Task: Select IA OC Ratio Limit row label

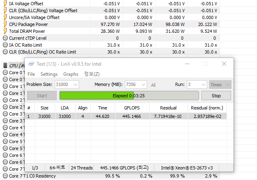Action: tap(26, 45)
